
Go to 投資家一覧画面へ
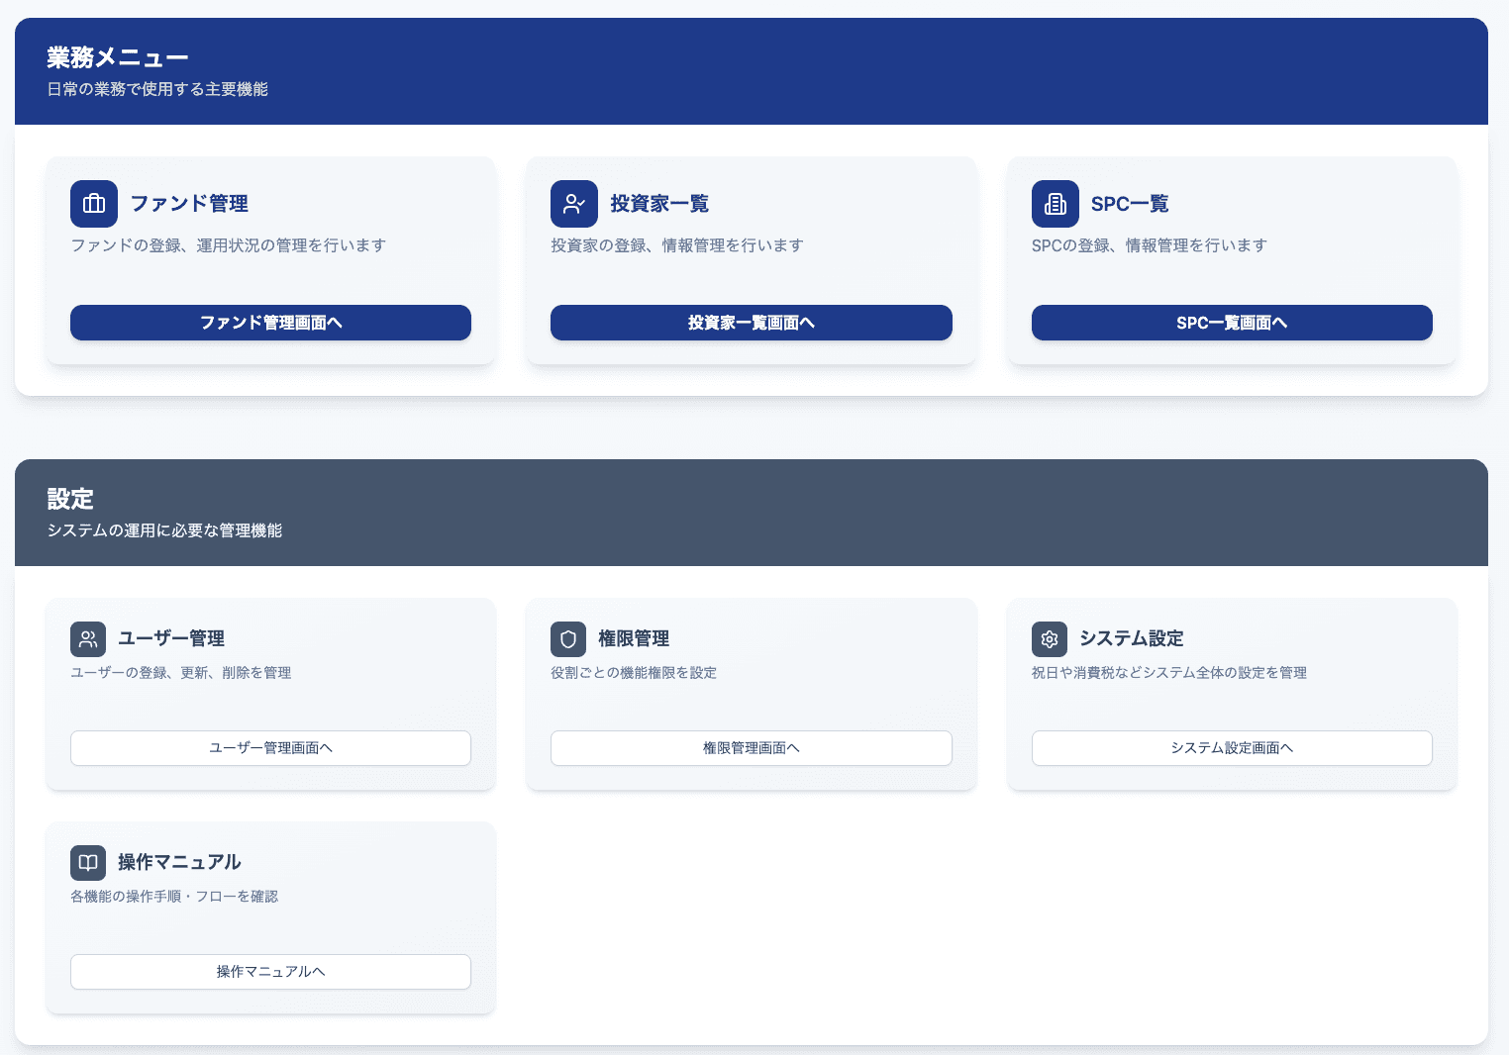coord(752,323)
